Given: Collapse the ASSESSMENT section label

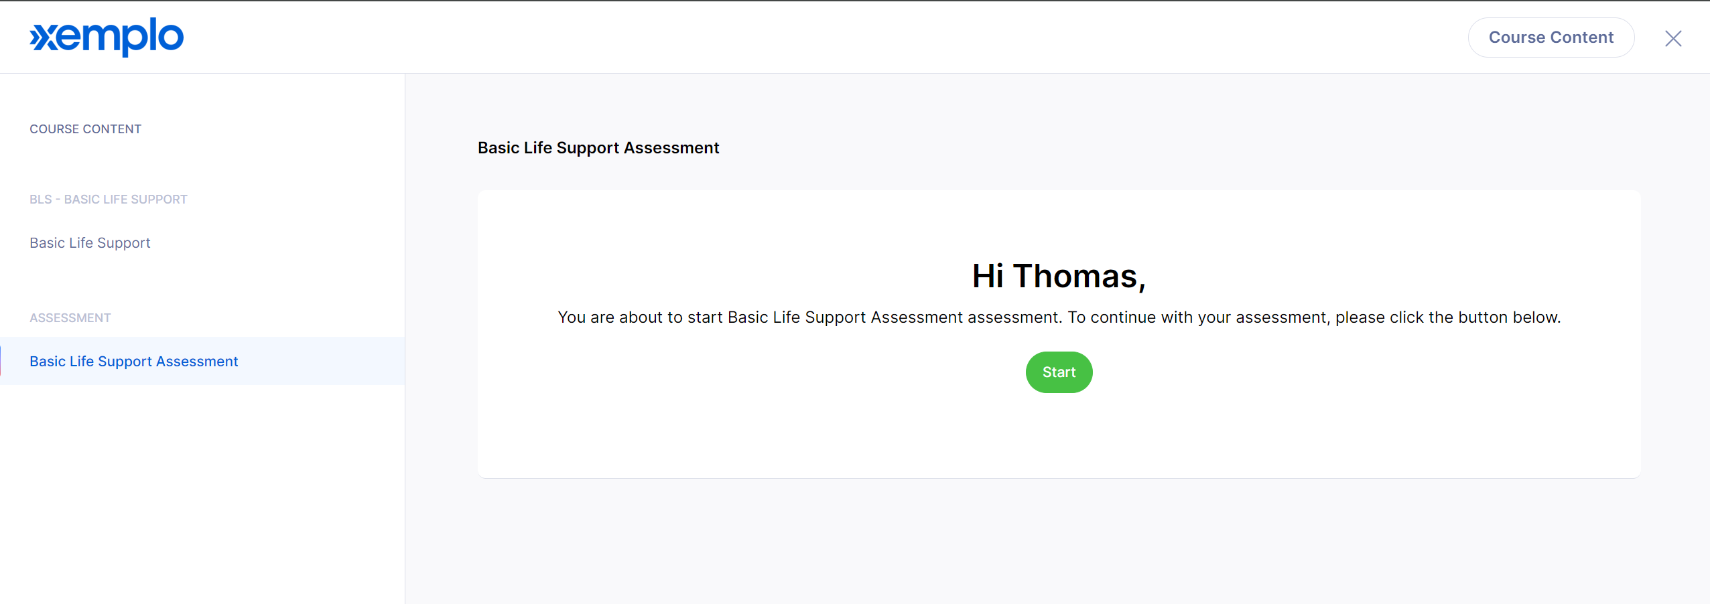Looking at the screenshot, I should click(70, 318).
